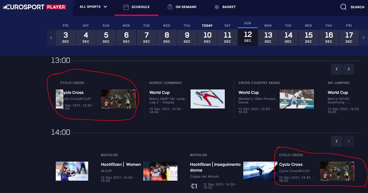
Task: Open Cross Country Skiing World Cup title
Action: coord(249,92)
